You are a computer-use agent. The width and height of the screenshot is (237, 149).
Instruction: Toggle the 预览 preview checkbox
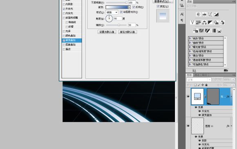[x=158, y=7]
